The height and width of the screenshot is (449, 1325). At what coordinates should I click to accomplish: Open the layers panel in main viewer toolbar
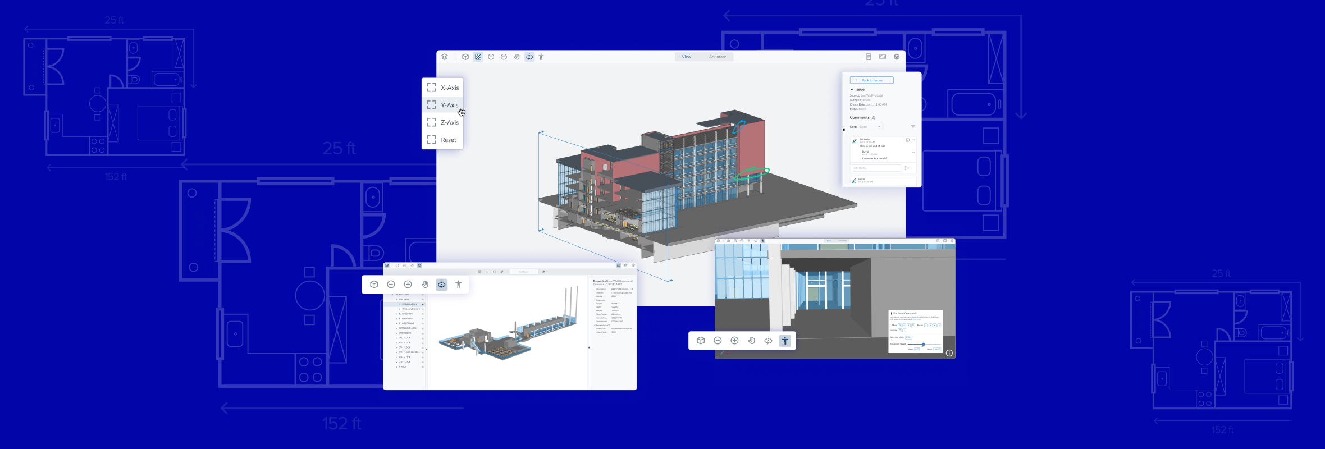pos(445,57)
